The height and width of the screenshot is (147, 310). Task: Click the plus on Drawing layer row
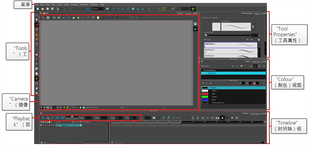[81, 125]
